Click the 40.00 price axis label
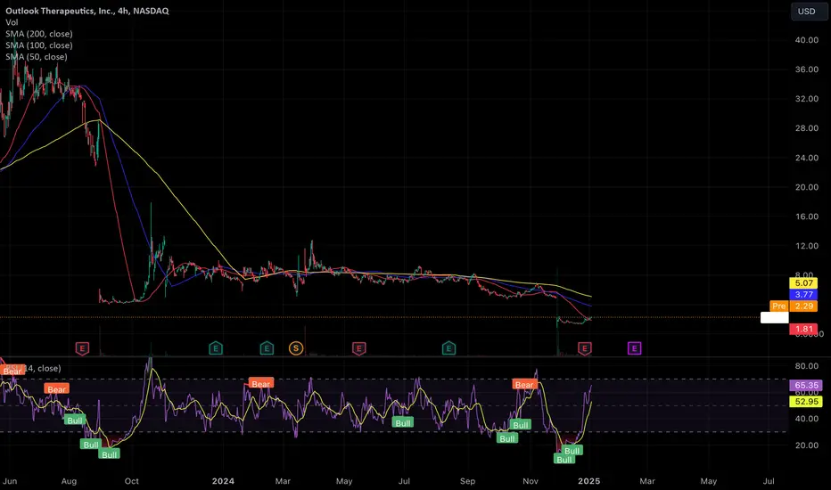This screenshot has width=831, height=490. coord(807,40)
